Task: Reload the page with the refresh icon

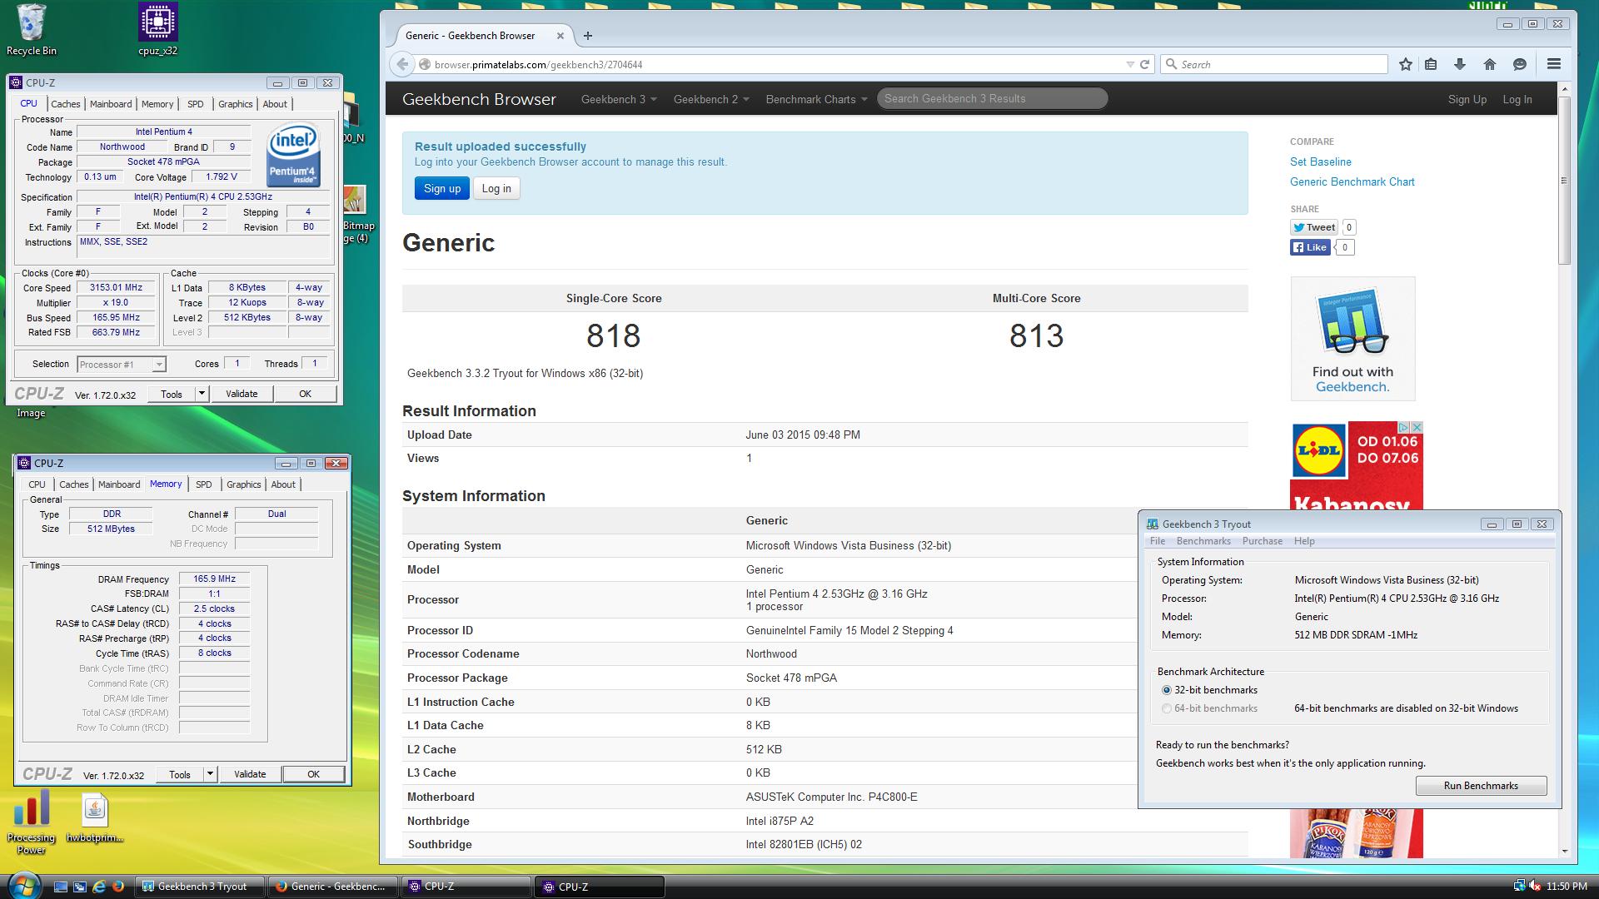Action: (1144, 64)
